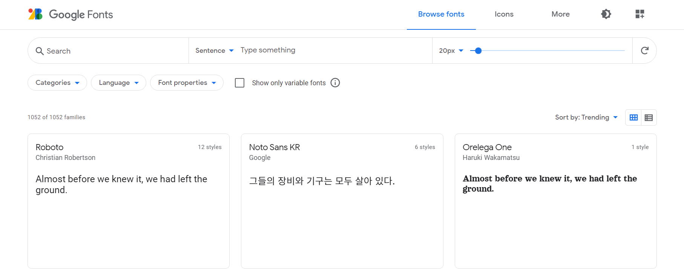Click the Google author name under Noto Sans KR
This screenshot has width=684, height=275.
[260, 158]
